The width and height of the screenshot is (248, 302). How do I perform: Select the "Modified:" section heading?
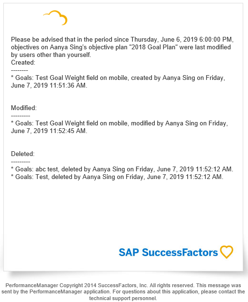point(24,108)
